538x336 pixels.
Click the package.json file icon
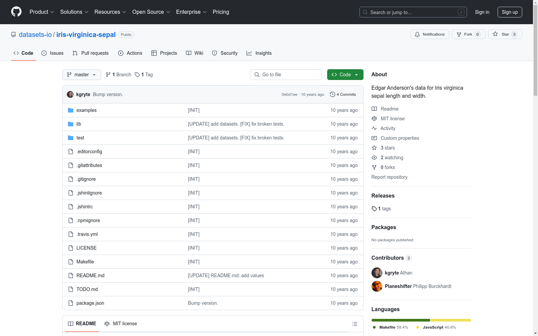click(x=71, y=303)
